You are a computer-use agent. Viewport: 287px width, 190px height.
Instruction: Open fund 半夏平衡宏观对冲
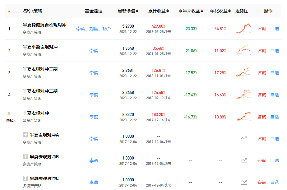[x=40, y=47]
